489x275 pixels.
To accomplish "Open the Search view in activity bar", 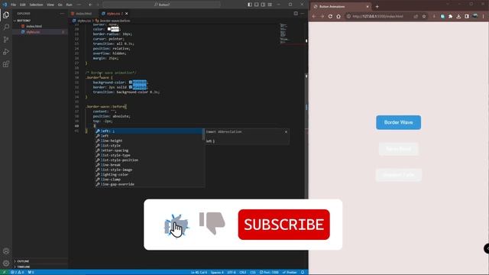I will pyautogui.click(x=6, y=27).
